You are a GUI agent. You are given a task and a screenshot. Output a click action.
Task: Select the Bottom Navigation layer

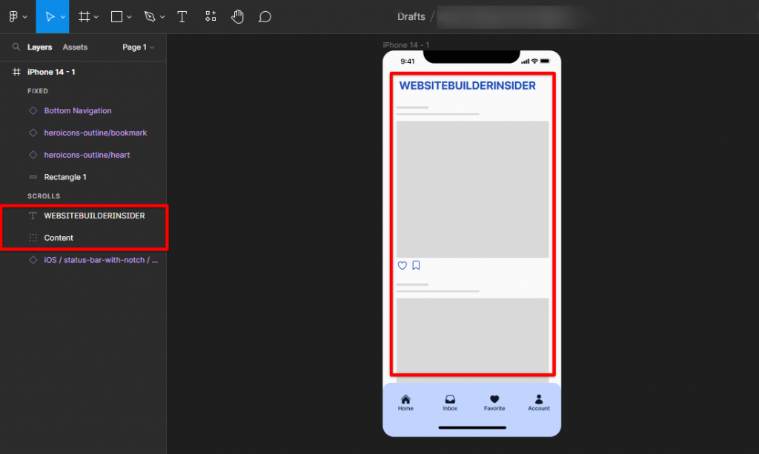click(77, 110)
